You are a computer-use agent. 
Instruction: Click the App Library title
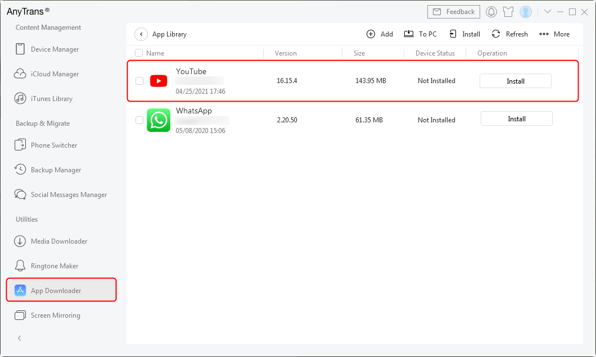point(170,34)
